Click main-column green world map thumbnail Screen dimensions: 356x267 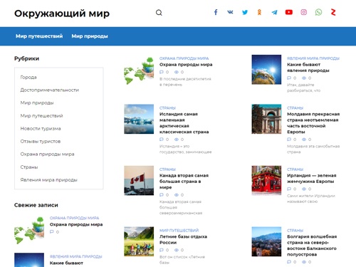[139, 70]
